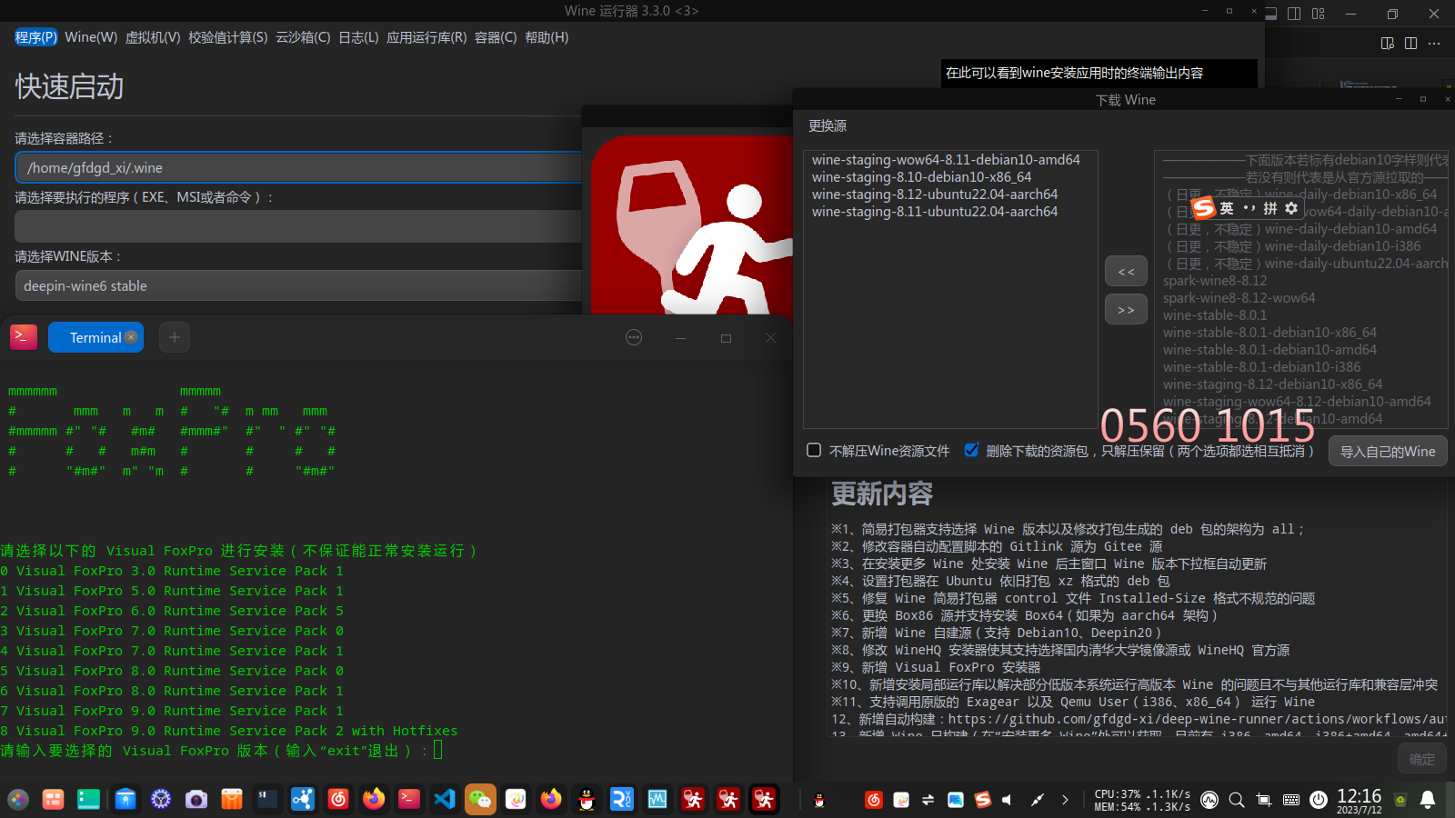Open the Wine(W) menu
1455x818 pixels.
pos(91,37)
